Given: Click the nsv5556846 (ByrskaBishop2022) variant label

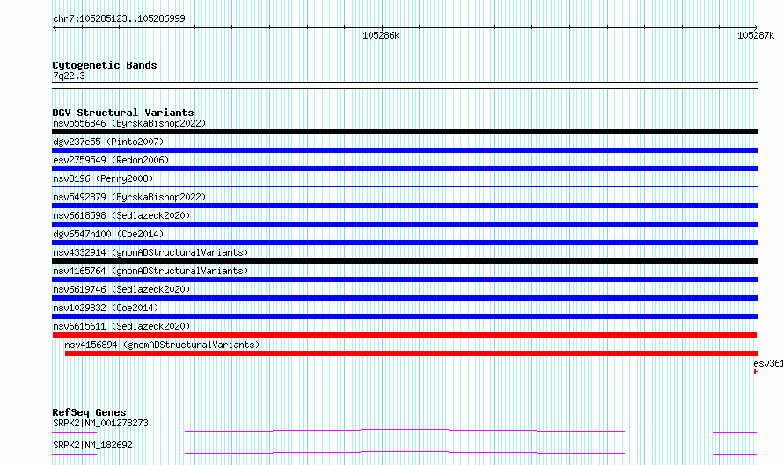Looking at the screenshot, I should coord(129,123).
